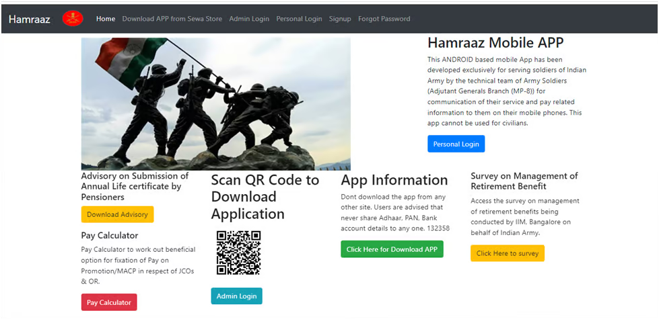
Task: Open the Home nav item
Action: 106,19
